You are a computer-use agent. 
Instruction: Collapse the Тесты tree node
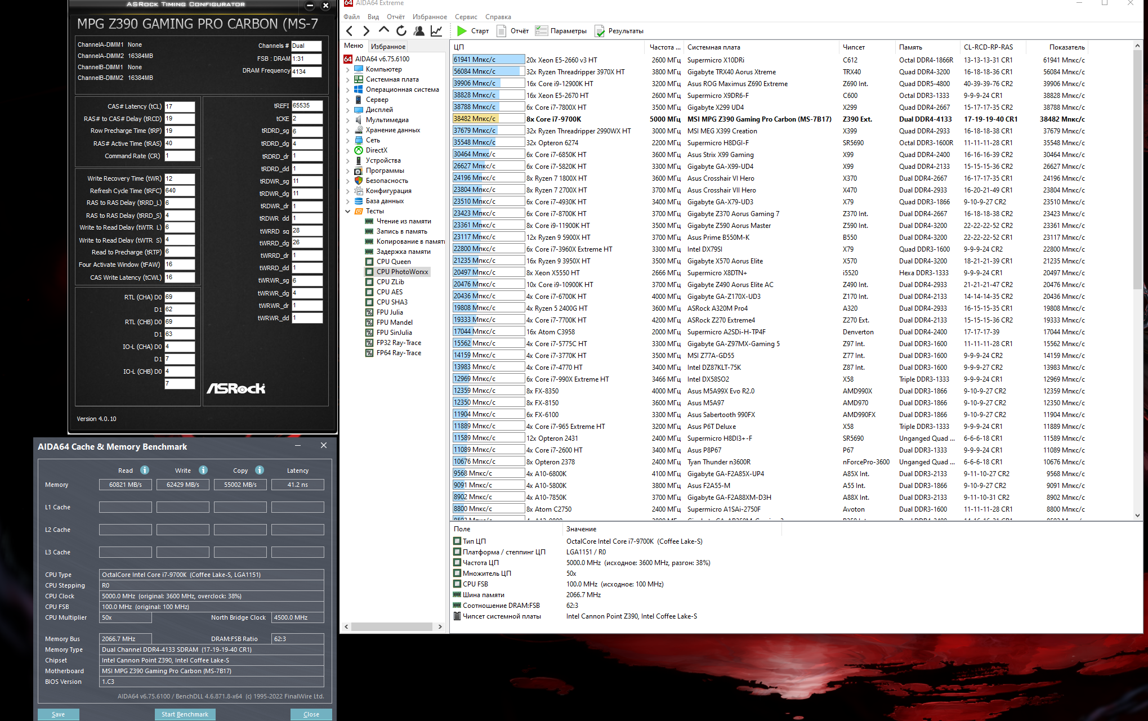coord(347,211)
